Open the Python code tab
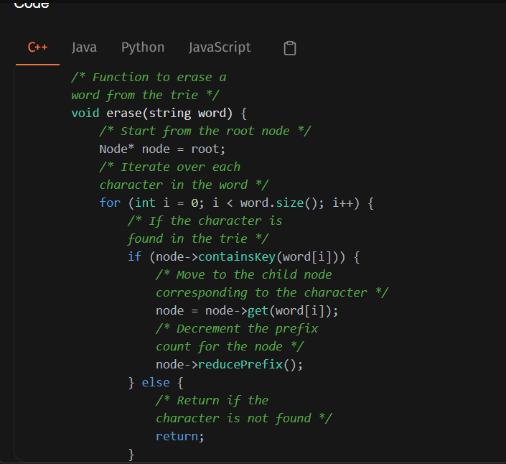 pyautogui.click(x=143, y=47)
